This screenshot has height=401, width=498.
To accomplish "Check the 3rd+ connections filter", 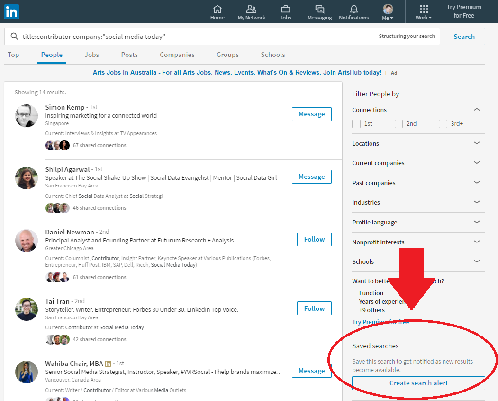I will click(x=443, y=124).
